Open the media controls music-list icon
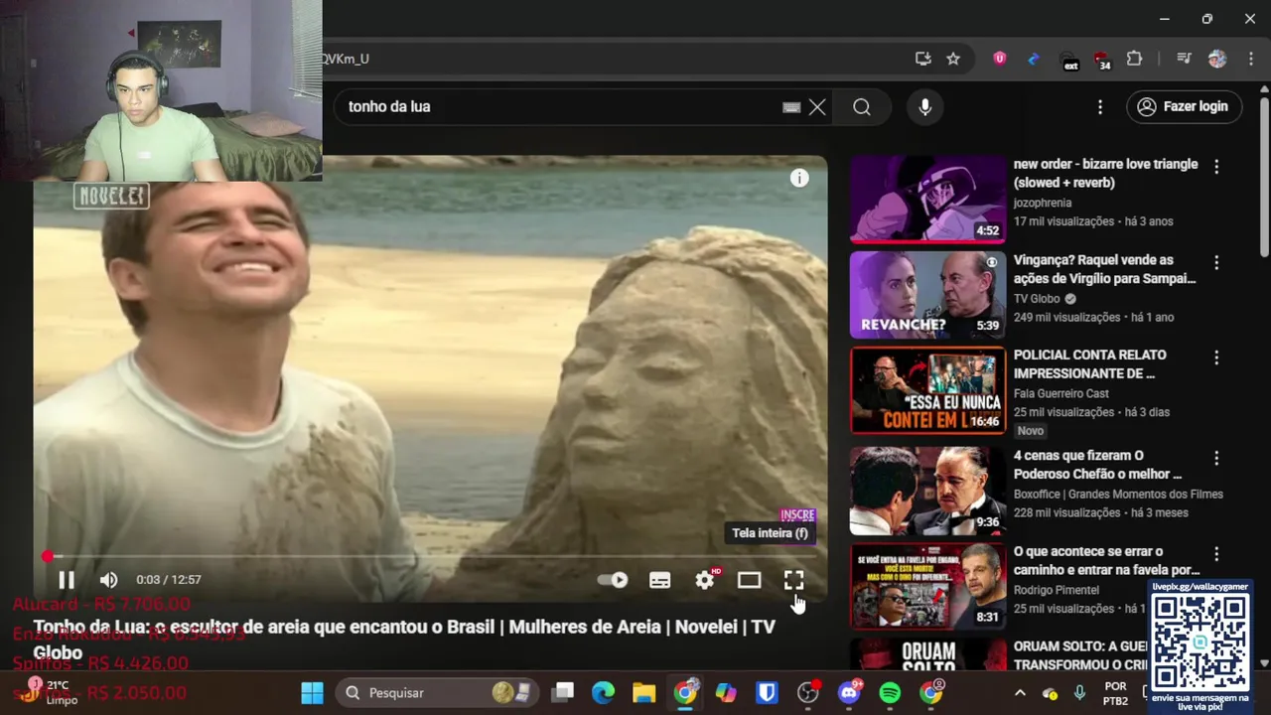 point(1184,59)
